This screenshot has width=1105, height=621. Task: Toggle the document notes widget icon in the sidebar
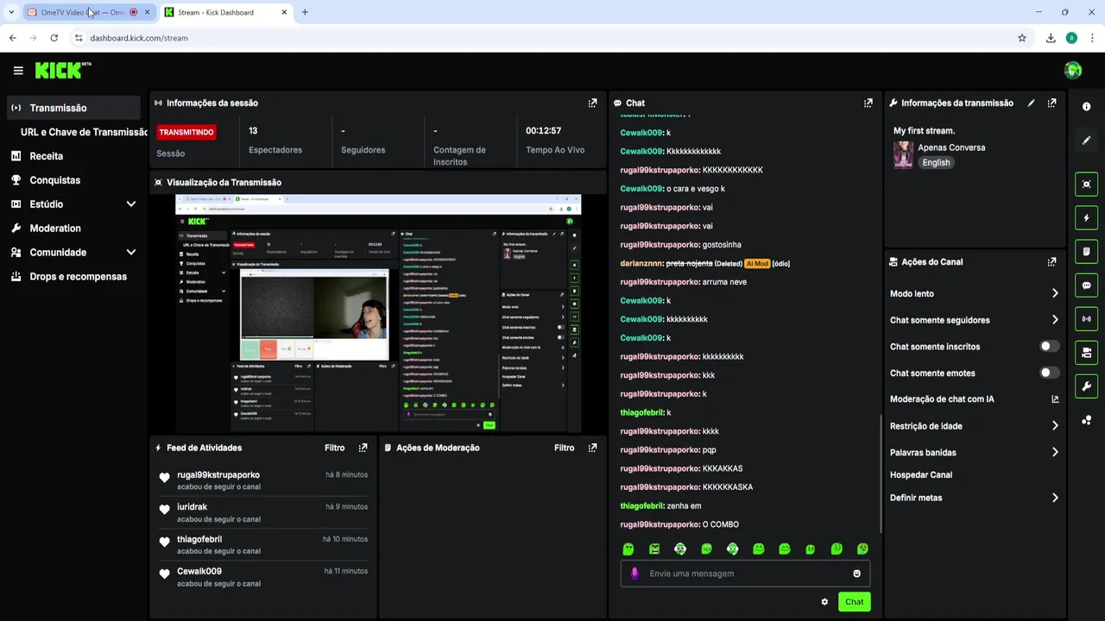point(1086,251)
